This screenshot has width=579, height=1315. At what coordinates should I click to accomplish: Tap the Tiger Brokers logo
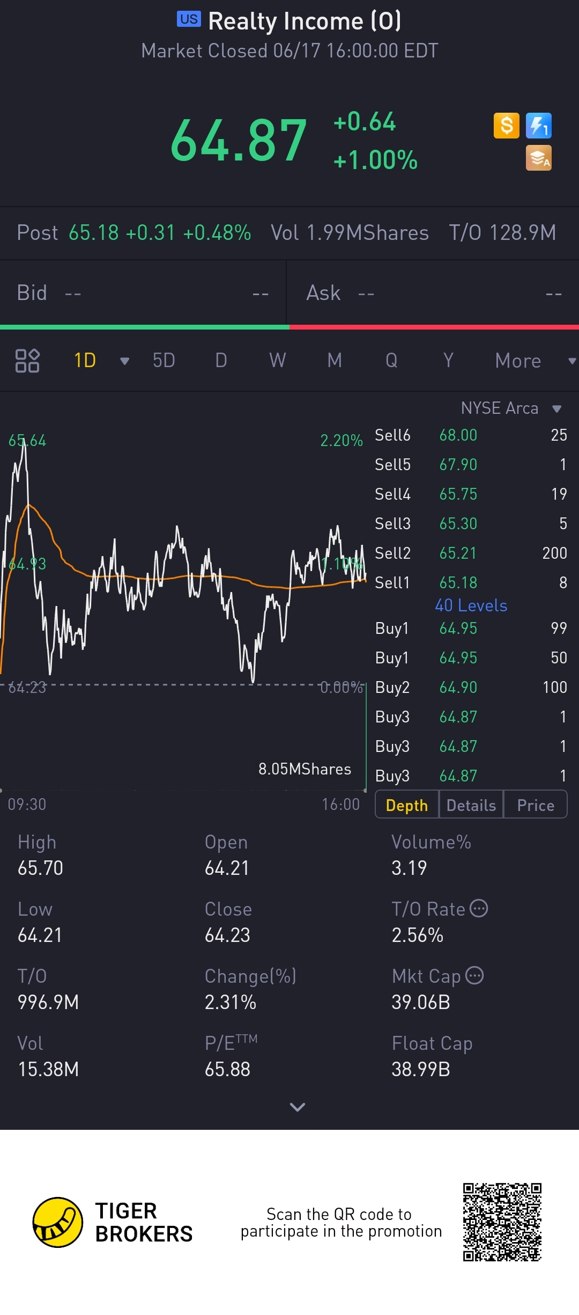[58, 1222]
